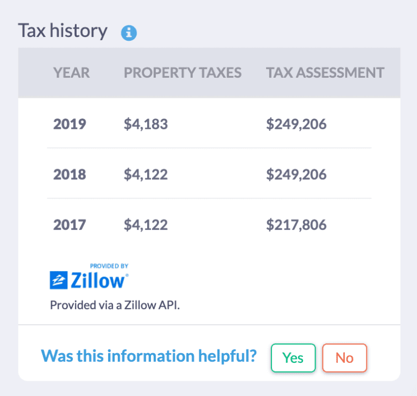Click the 2018 property taxes amount
The height and width of the screenshot is (396, 417).
(146, 174)
